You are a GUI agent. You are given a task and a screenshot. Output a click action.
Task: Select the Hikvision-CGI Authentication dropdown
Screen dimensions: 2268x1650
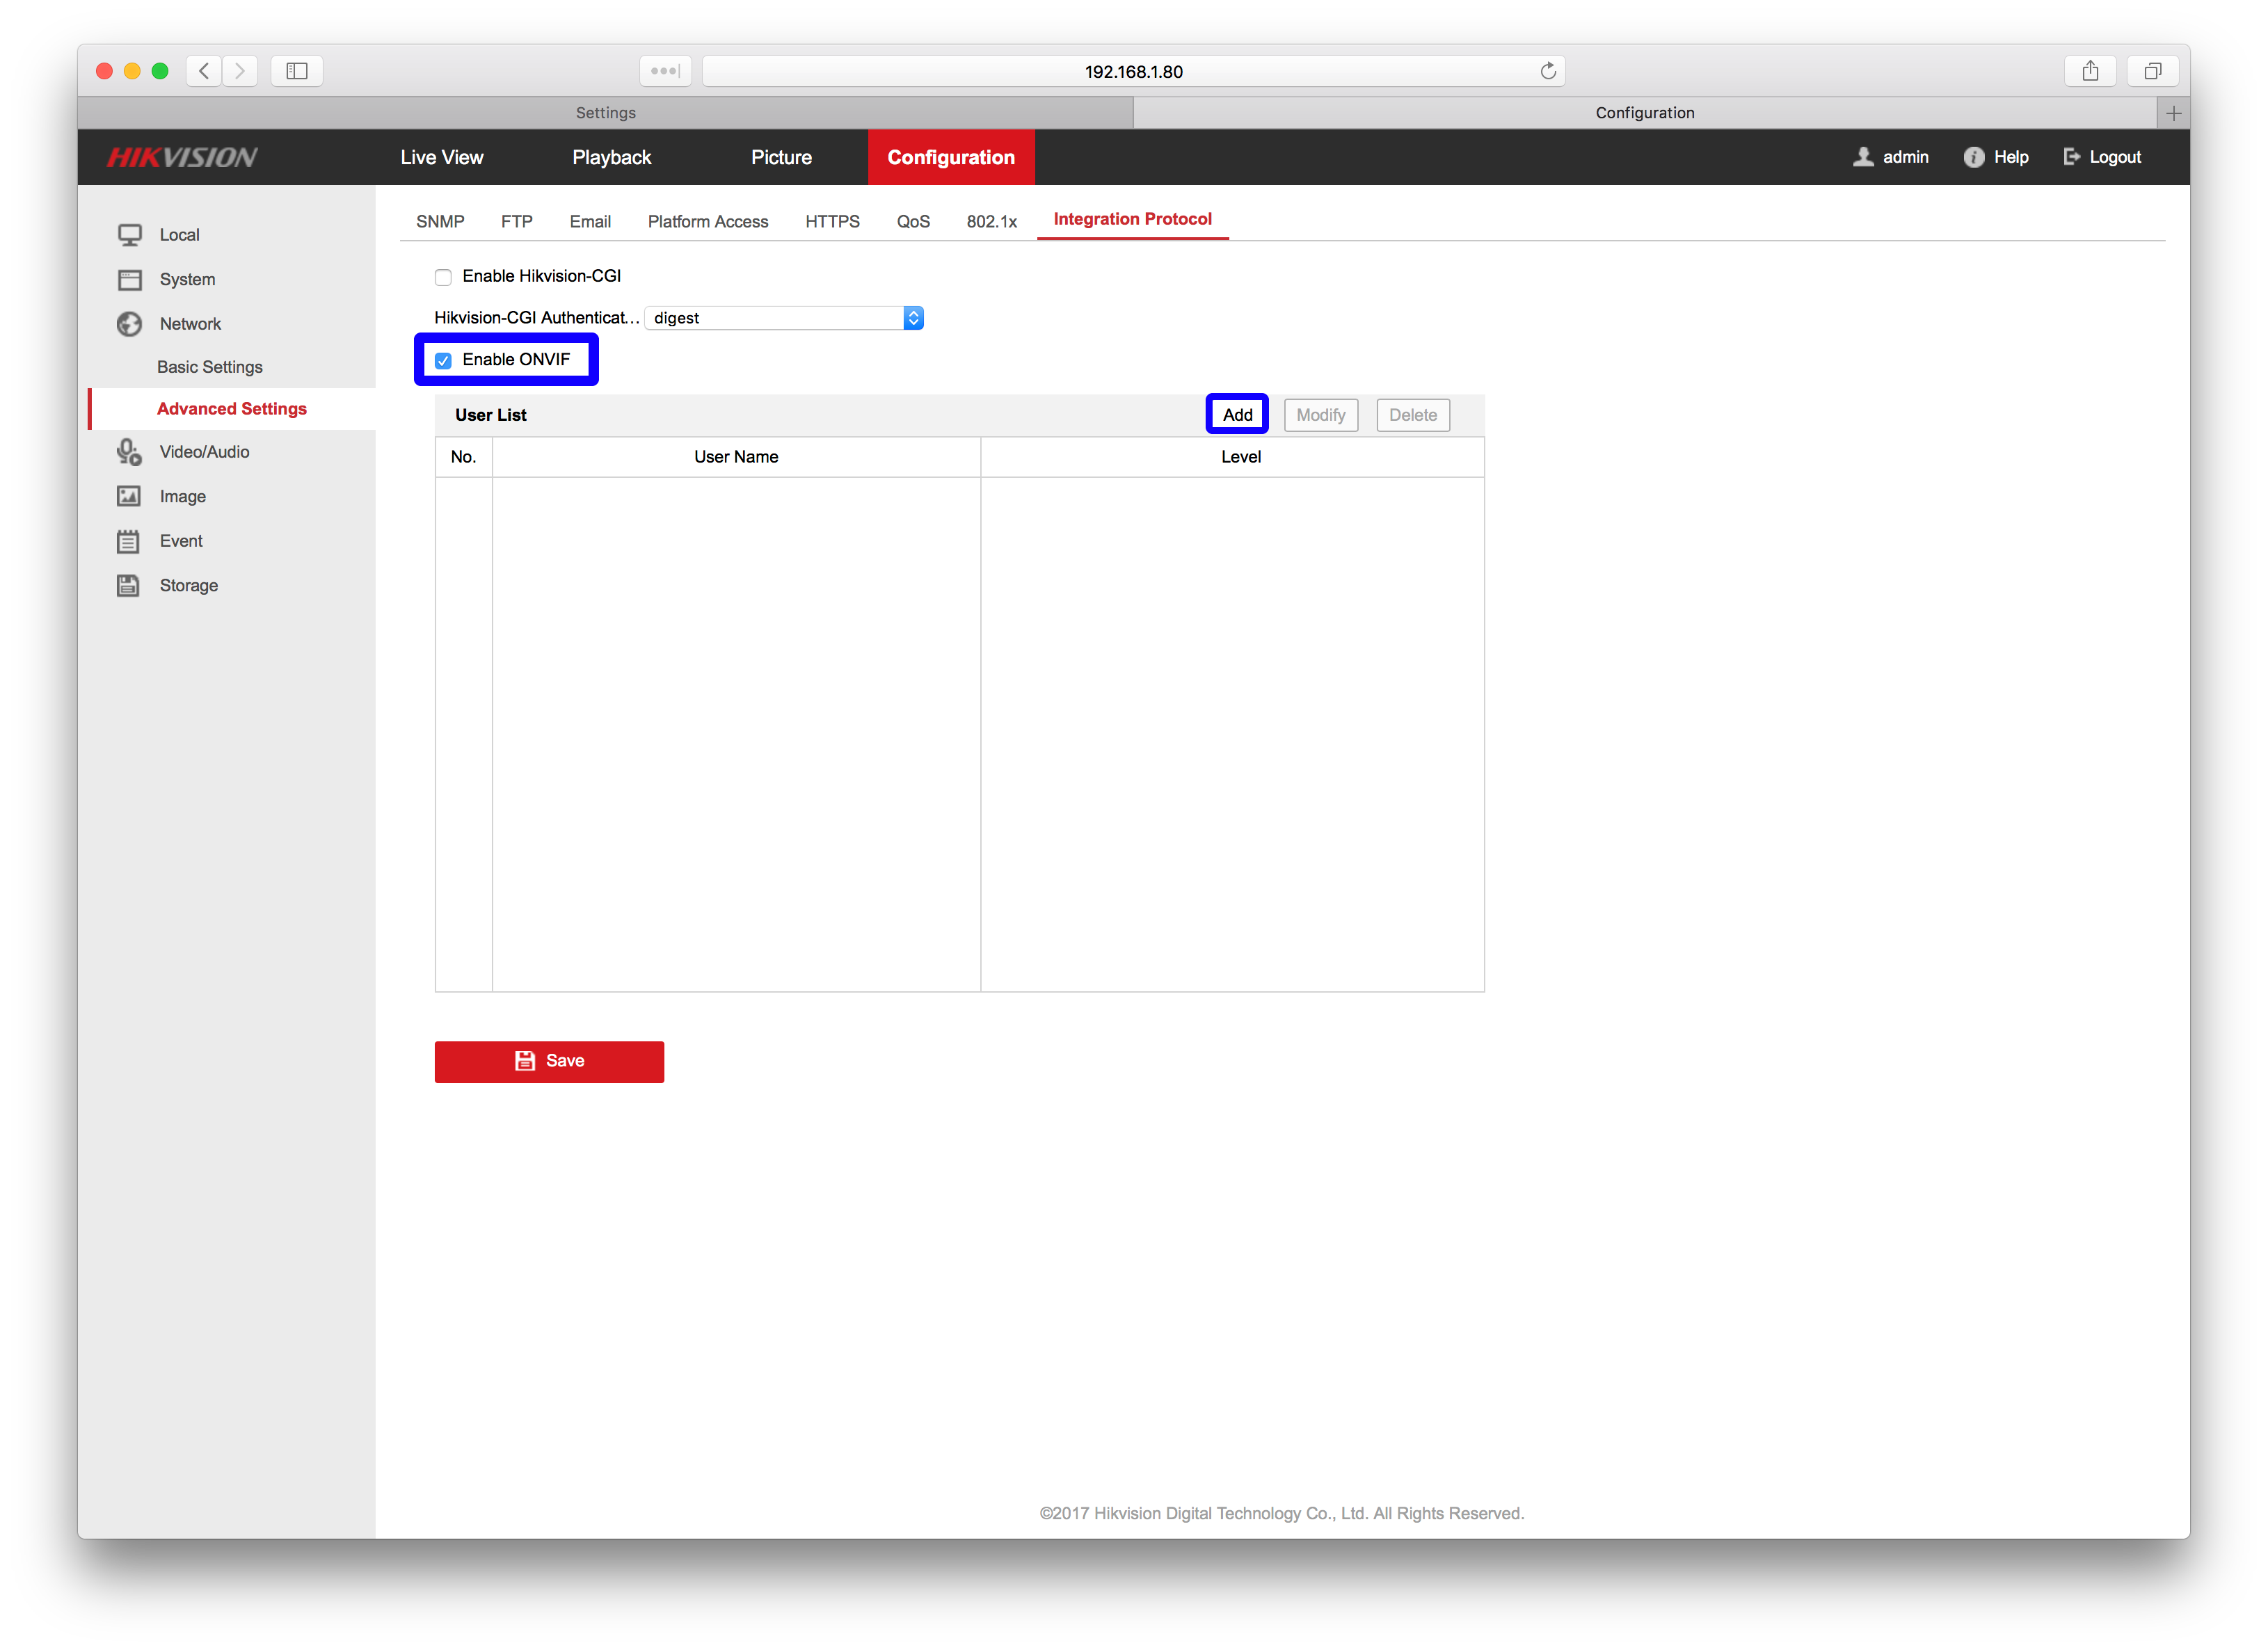click(x=790, y=317)
